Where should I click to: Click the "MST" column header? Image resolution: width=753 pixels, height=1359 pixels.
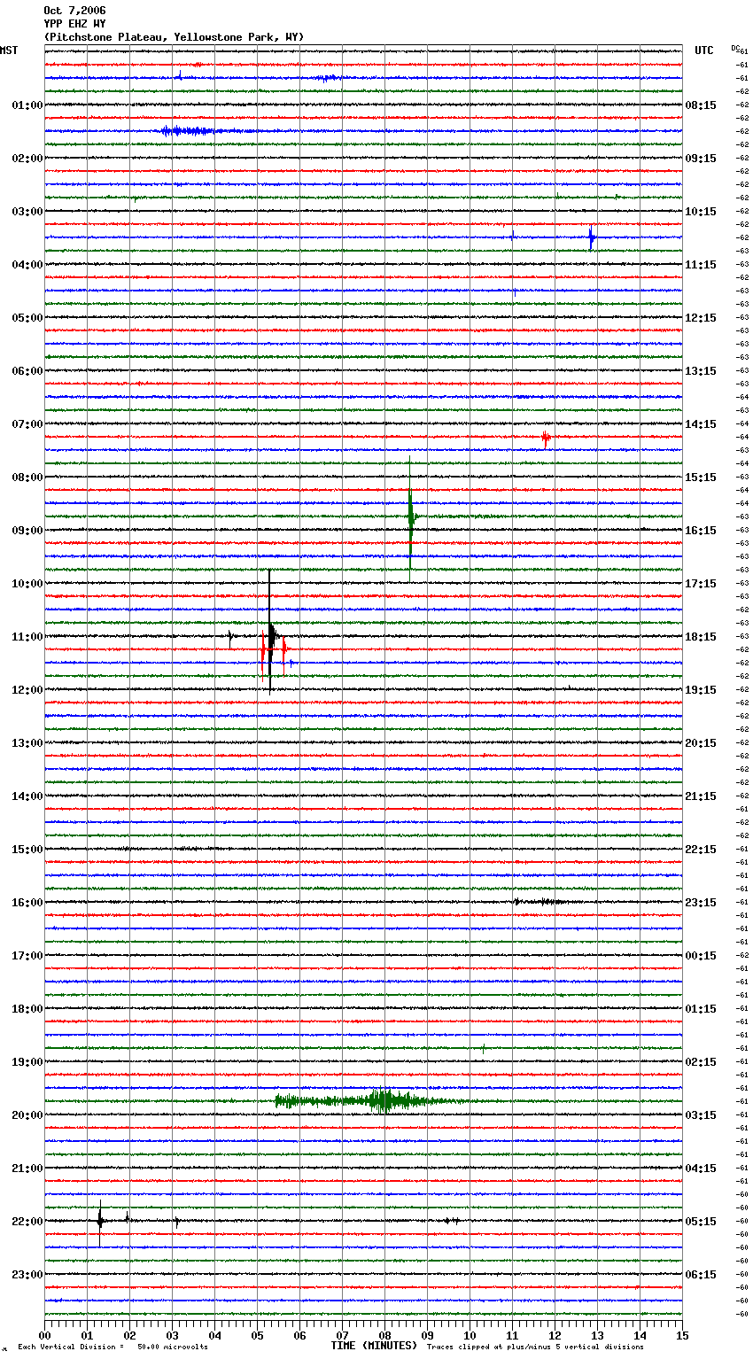tap(9, 50)
